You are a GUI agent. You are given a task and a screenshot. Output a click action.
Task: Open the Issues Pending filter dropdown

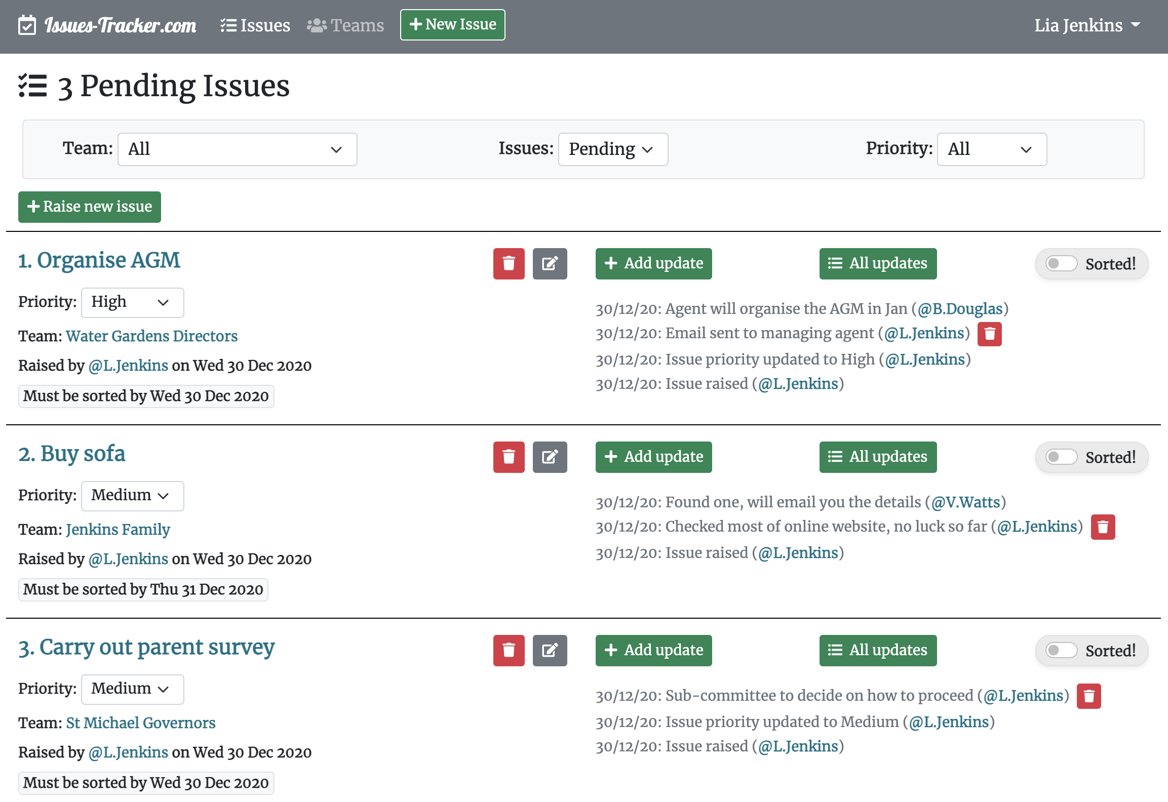(x=612, y=149)
